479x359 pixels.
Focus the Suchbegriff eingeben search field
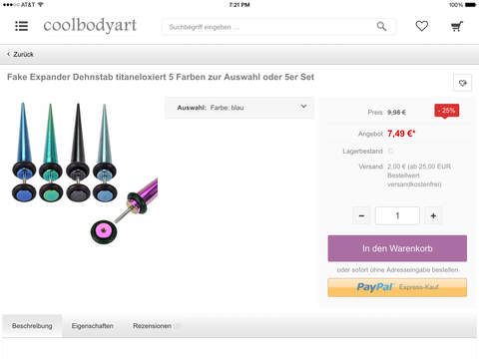[x=269, y=27]
